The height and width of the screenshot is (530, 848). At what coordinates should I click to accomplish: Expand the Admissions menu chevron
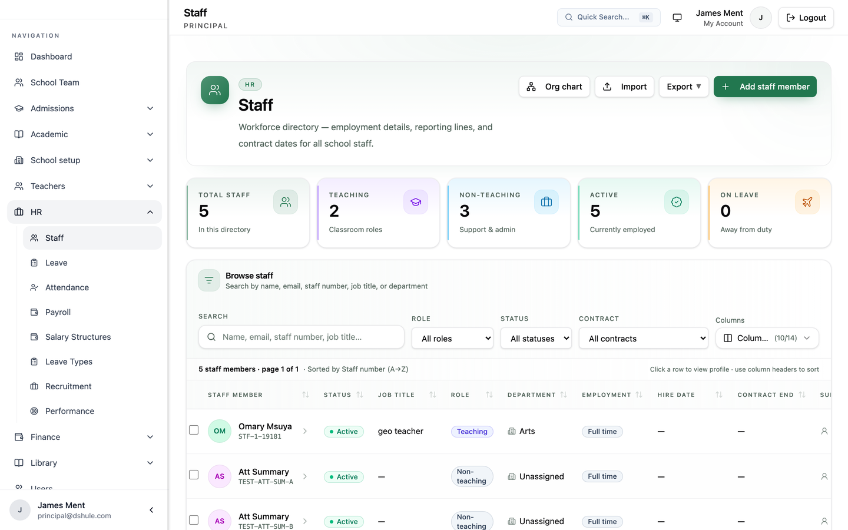150,108
